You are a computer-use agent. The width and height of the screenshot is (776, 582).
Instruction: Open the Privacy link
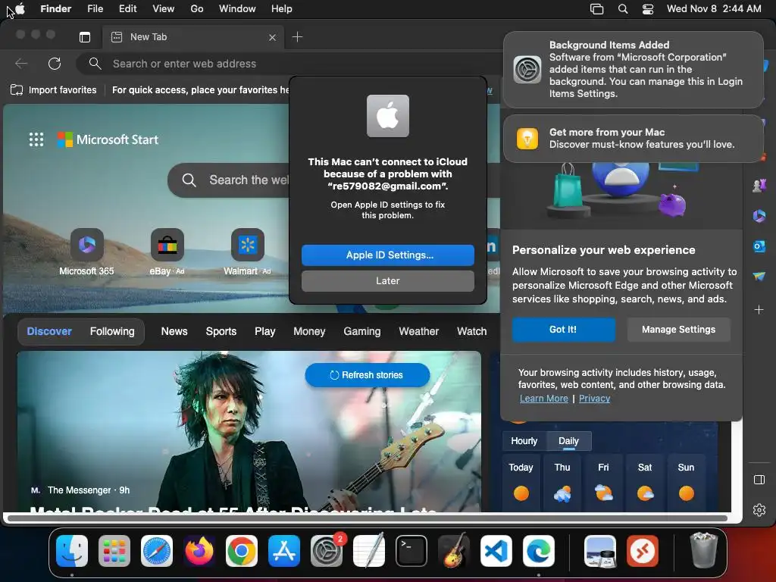click(594, 399)
